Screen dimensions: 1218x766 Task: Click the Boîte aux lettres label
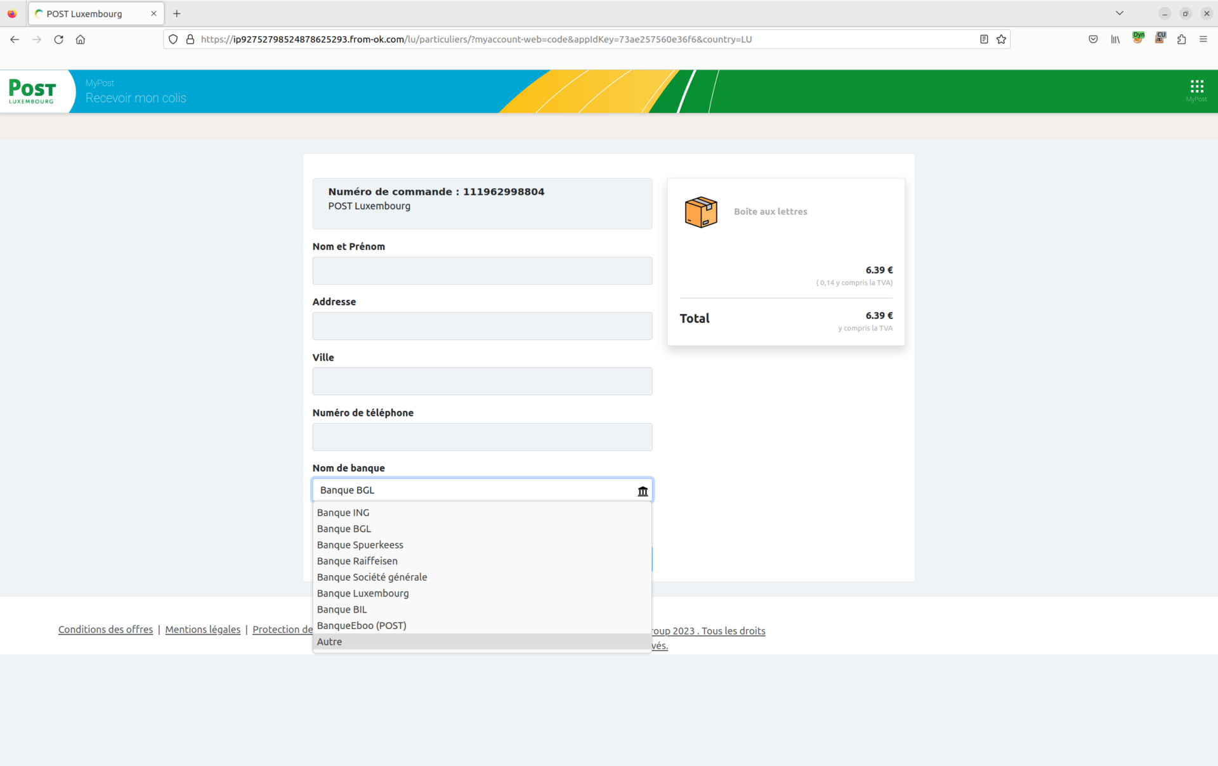(x=770, y=212)
